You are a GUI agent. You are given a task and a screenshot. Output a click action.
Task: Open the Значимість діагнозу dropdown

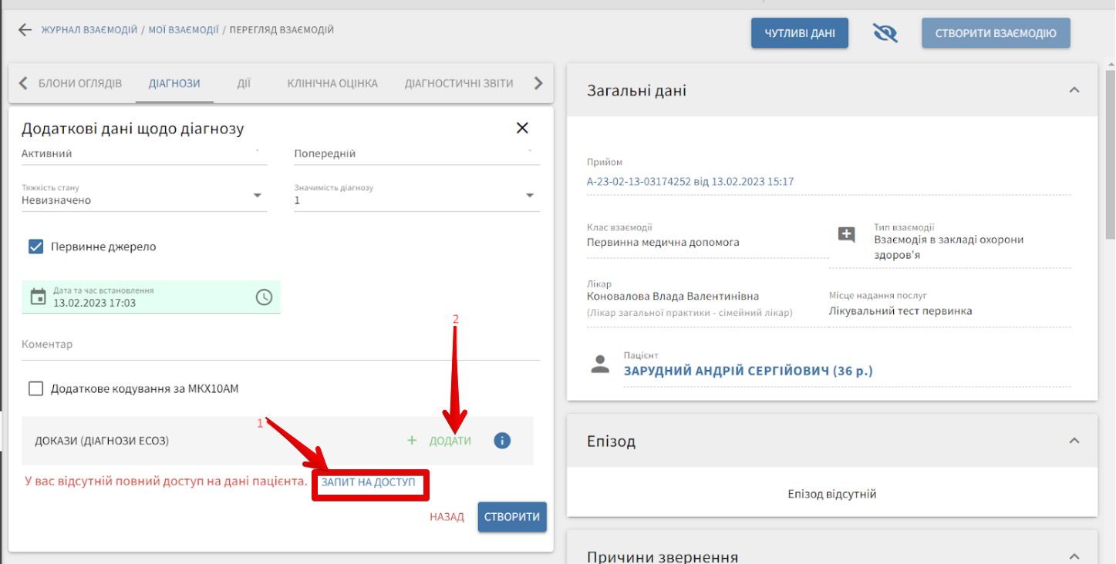(530, 196)
